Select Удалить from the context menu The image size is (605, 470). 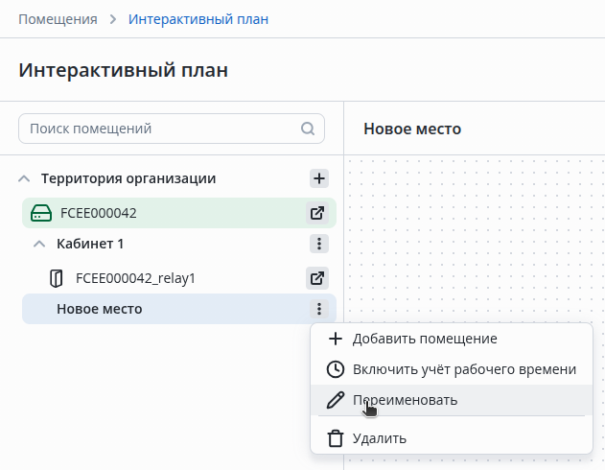[x=380, y=438]
